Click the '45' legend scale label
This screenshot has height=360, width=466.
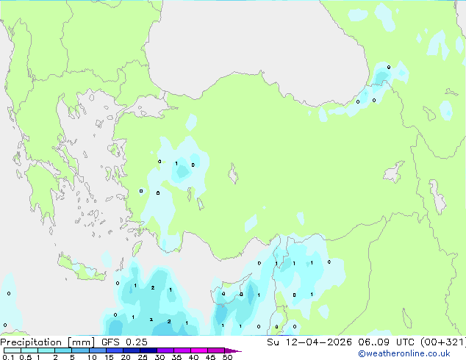[210, 357]
